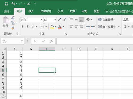Click the Redo arrow icon
The height and width of the screenshot is (99, 133).
21,4
